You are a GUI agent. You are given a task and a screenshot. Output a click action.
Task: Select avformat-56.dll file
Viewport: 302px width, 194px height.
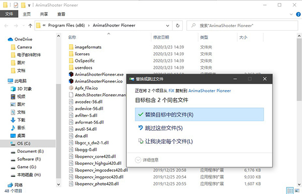click(87, 122)
